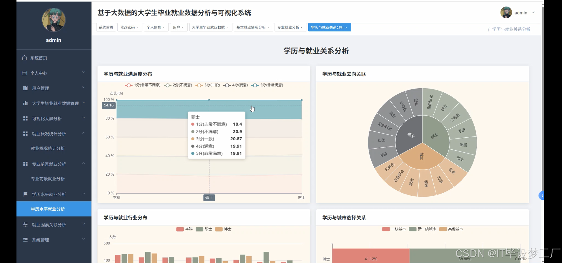Click the 学历与就业关系分析 breadcrumb
The height and width of the screenshot is (263, 562).
point(511,29)
